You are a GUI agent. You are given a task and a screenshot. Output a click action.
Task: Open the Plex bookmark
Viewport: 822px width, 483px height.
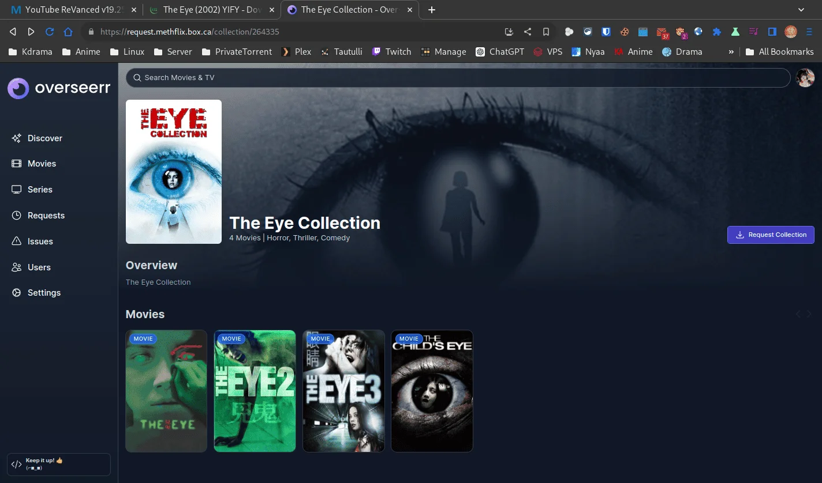(296, 52)
